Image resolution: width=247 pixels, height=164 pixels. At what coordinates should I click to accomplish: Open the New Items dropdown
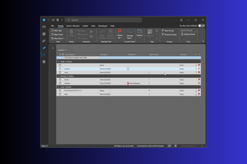tap(58, 38)
